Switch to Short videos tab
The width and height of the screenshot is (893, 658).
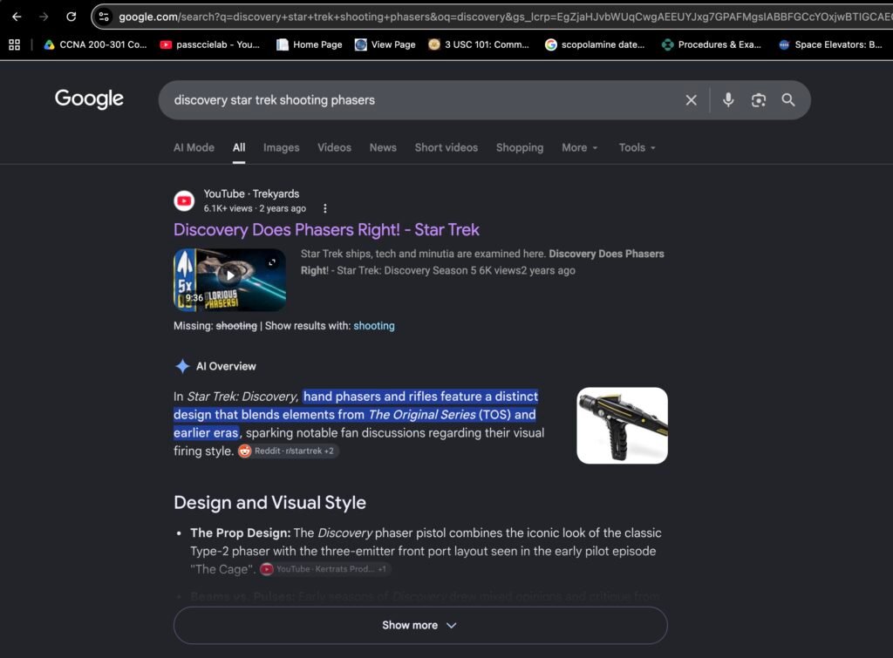[446, 147]
